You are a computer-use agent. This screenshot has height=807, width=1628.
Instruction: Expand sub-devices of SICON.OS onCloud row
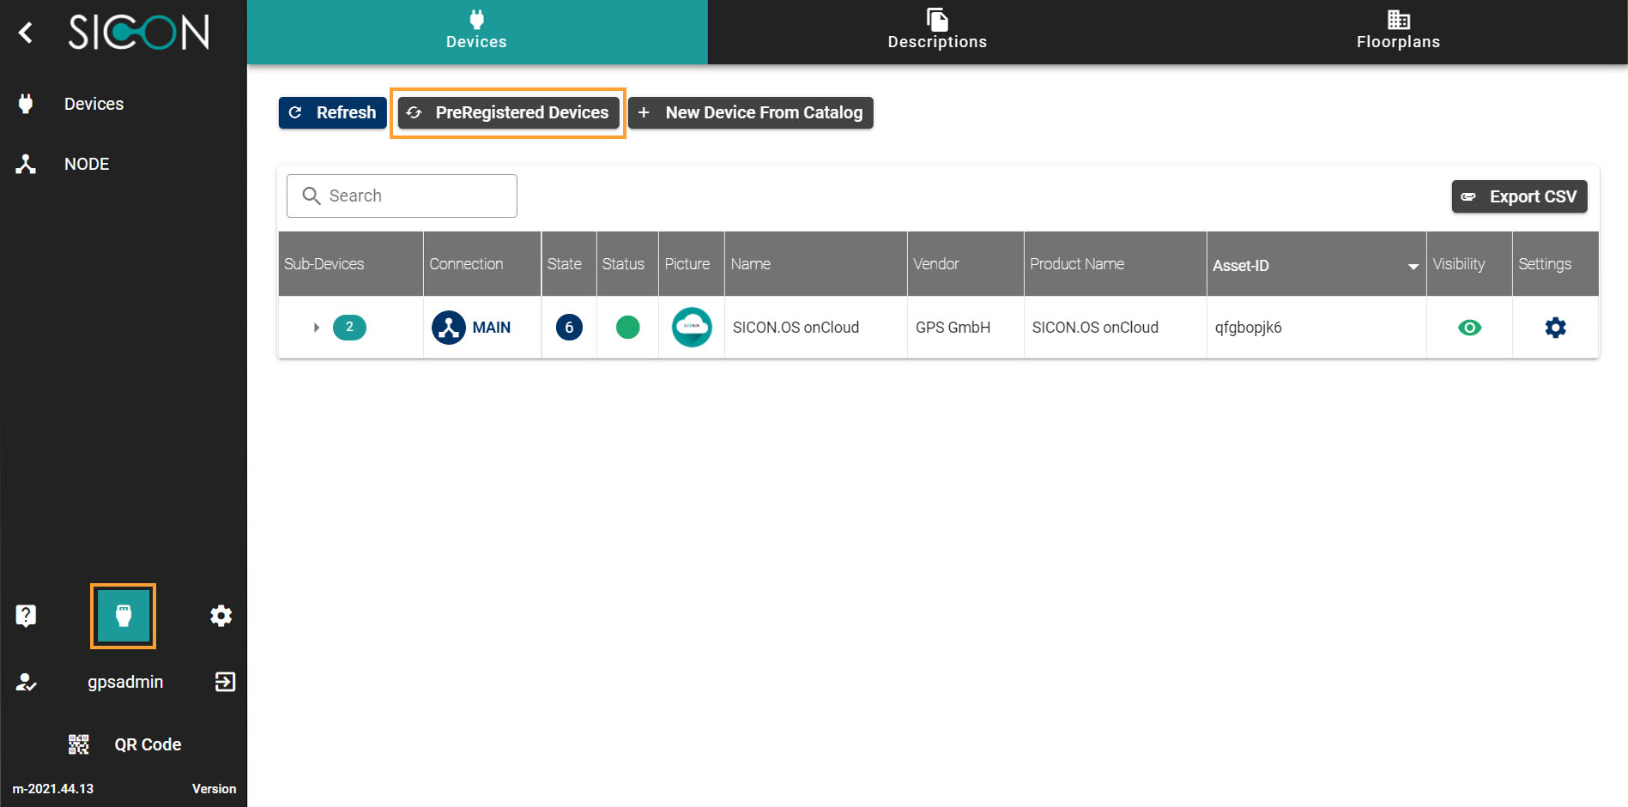(316, 328)
